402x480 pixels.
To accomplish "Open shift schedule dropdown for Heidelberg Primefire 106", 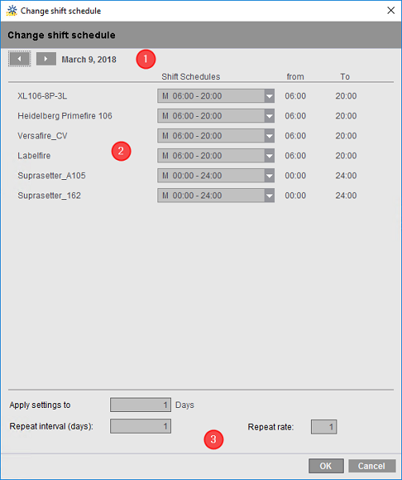I will (216, 116).
